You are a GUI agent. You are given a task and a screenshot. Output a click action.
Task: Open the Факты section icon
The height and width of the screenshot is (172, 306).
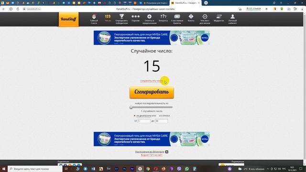coord(191,18)
